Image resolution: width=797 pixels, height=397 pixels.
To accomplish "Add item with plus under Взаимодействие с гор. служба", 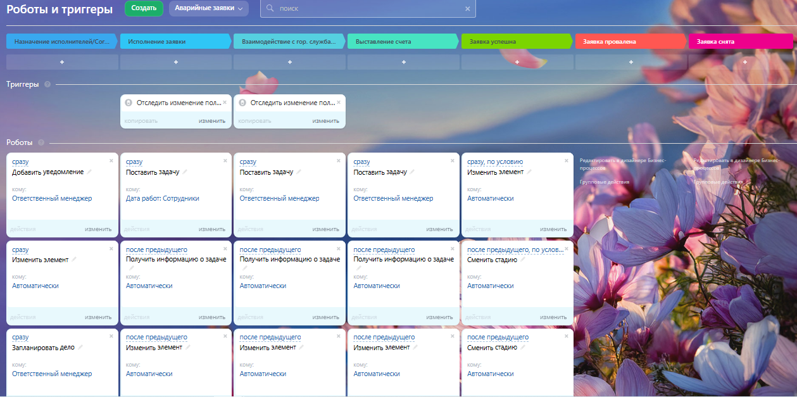I will click(x=290, y=62).
